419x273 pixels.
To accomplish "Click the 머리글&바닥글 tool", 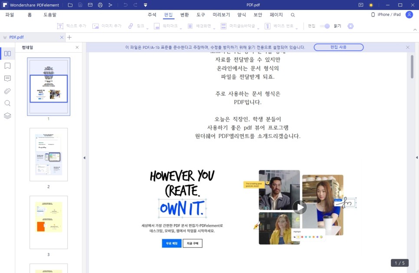I will coord(238,26).
